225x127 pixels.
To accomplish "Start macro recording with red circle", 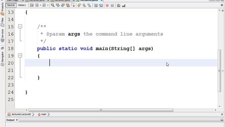I will point(107,6).
